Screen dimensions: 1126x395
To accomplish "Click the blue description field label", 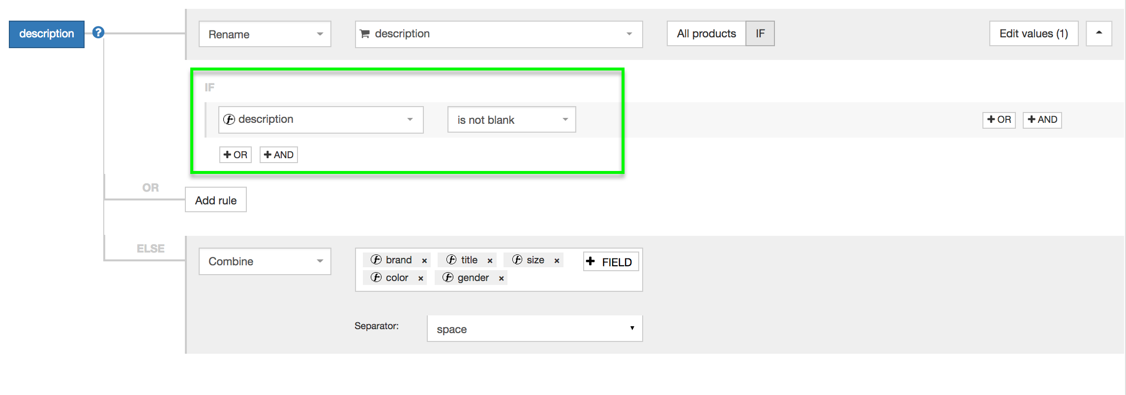I will click(x=47, y=34).
